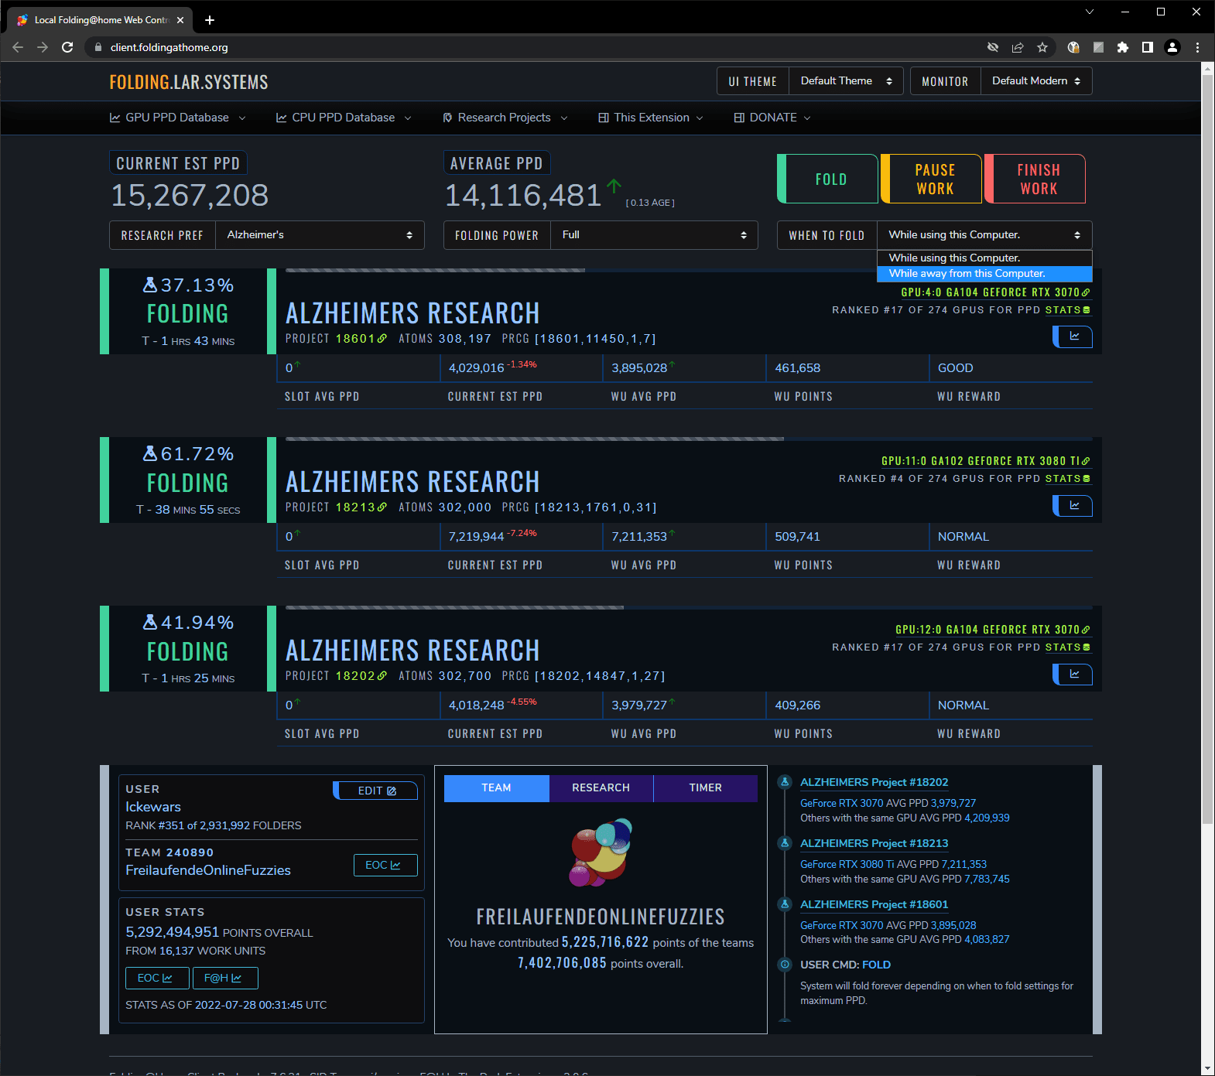Expand Research Projects menu
Screen dimensions: 1215x1076
coord(505,118)
